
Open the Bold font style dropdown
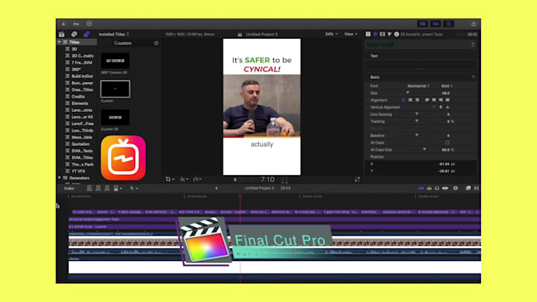coord(447,86)
